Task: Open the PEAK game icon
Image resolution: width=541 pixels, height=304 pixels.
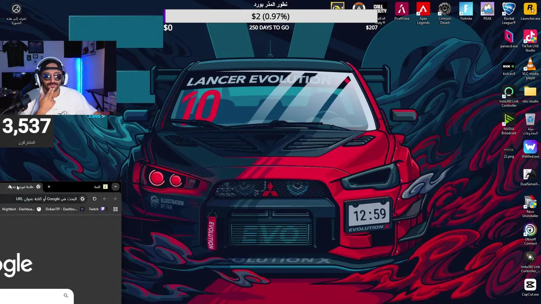Action: pyautogui.click(x=487, y=11)
